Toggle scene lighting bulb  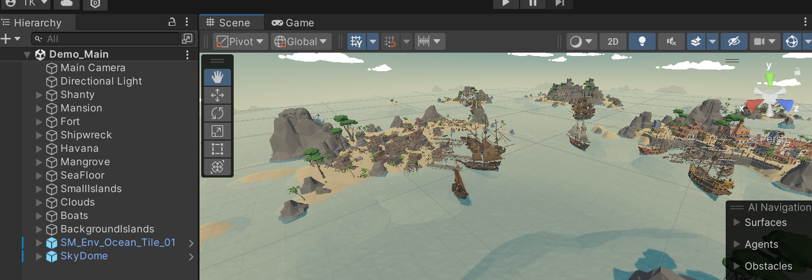point(642,41)
